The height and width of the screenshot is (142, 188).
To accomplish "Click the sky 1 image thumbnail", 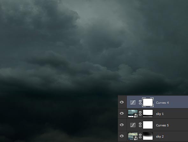I will [x=133, y=113].
